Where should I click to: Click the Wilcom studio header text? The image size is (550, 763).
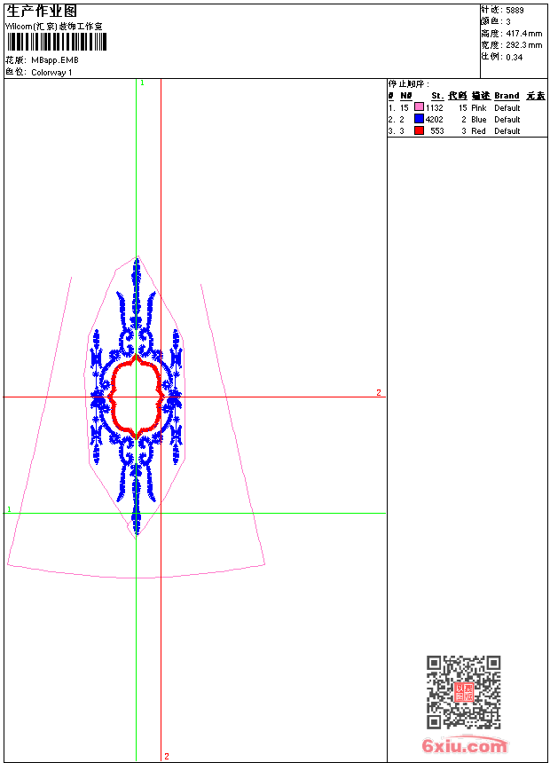click(53, 27)
